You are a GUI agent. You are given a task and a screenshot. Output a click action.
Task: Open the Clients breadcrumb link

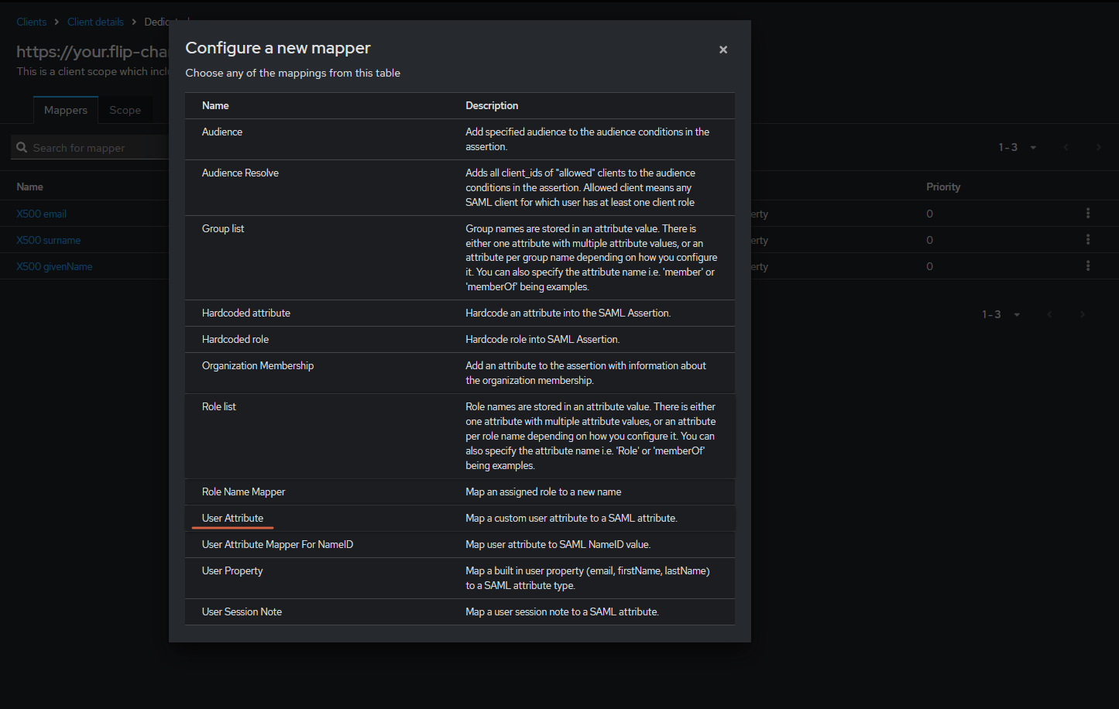(32, 22)
